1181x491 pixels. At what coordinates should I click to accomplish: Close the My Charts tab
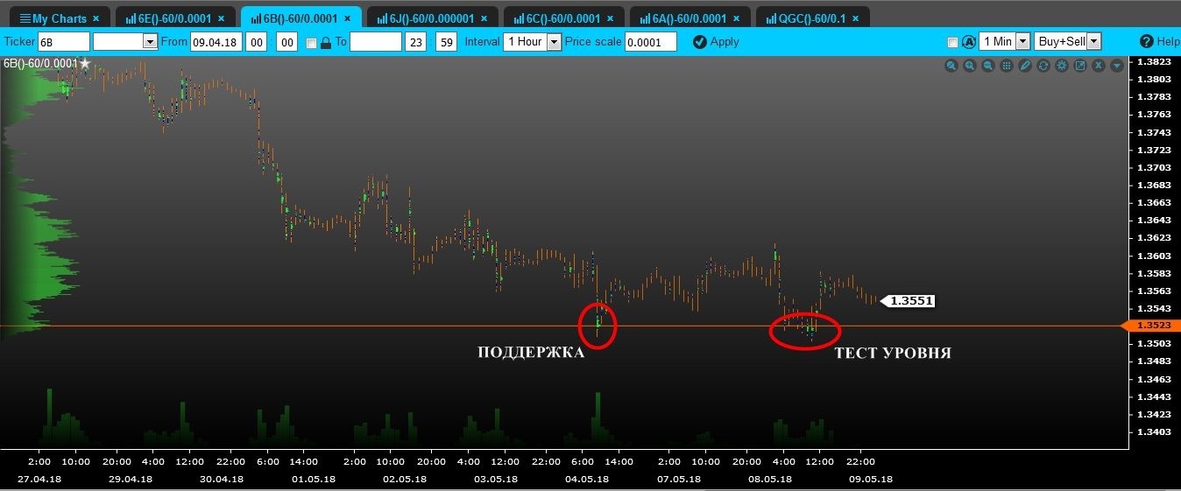pyautogui.click(x=95, y=18)
